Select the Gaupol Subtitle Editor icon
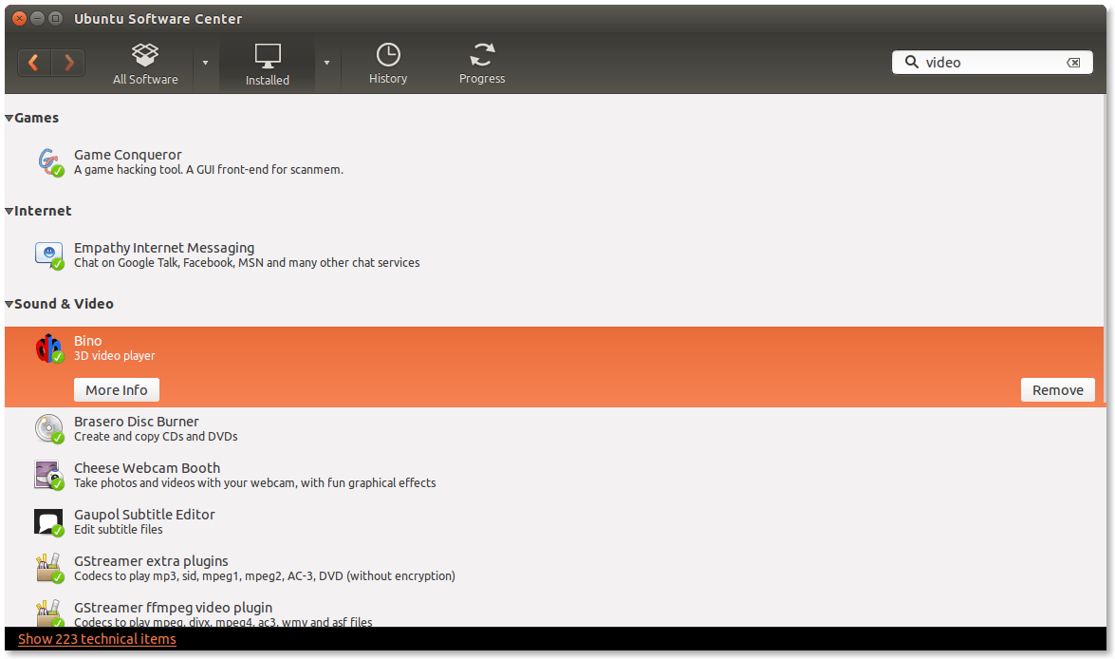The width and height of the screenshot is (1115, 659). 49,522
